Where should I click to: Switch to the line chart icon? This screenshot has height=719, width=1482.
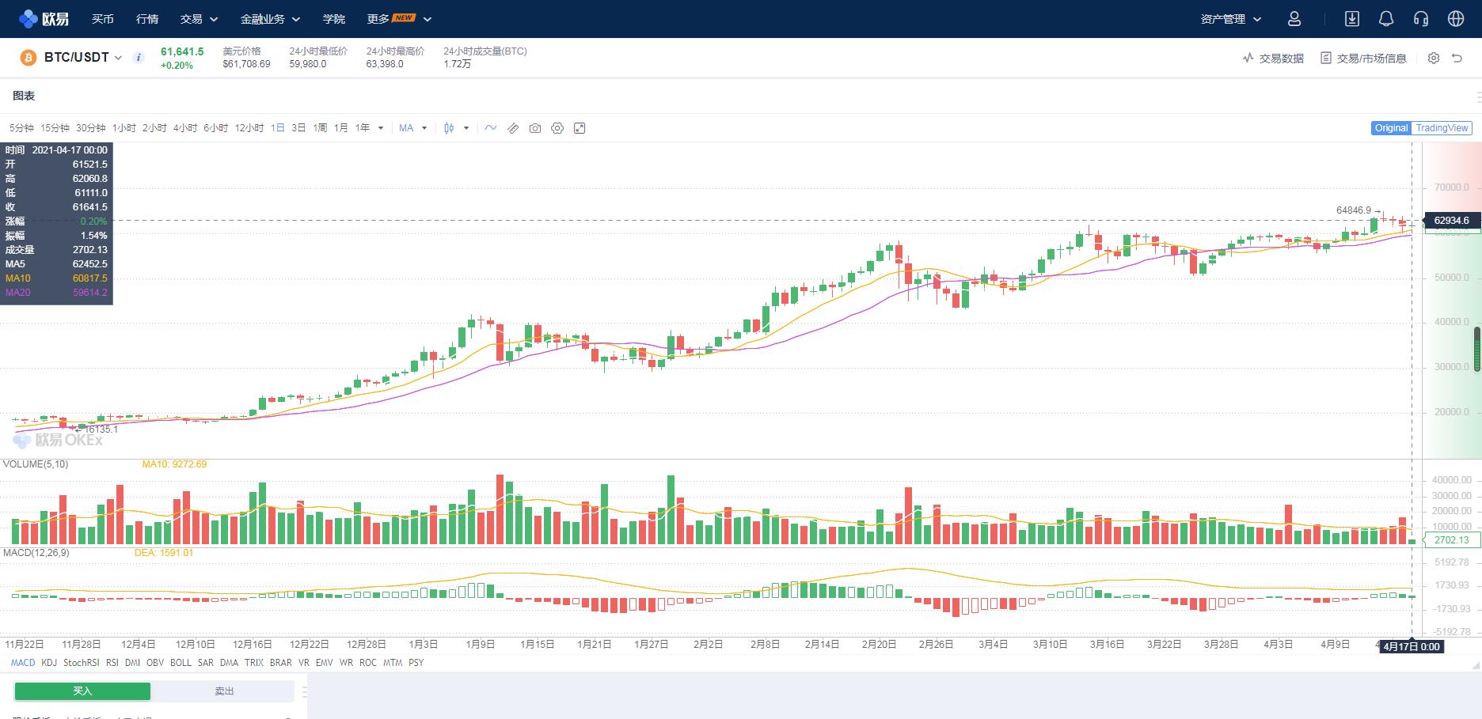(x=491, y=128)
